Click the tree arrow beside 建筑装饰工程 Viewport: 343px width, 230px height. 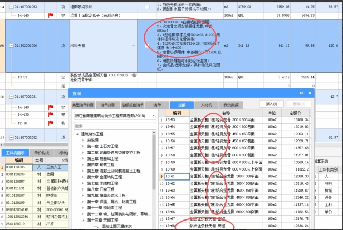[x=77, y=134]
